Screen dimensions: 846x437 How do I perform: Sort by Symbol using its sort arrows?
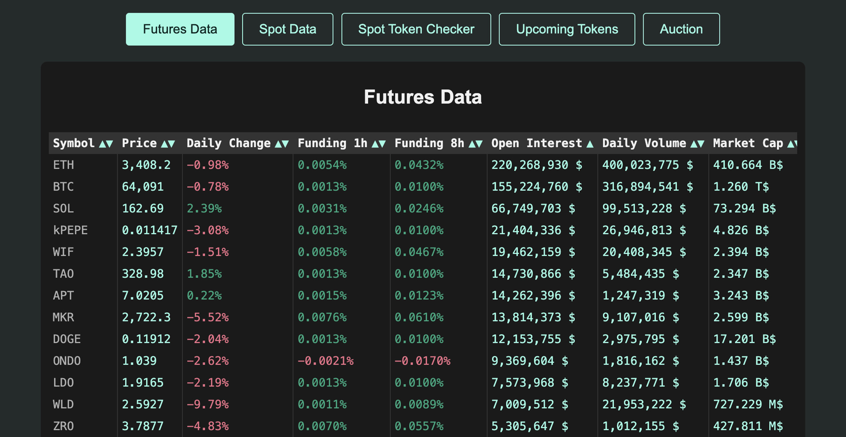pos(106,144)
